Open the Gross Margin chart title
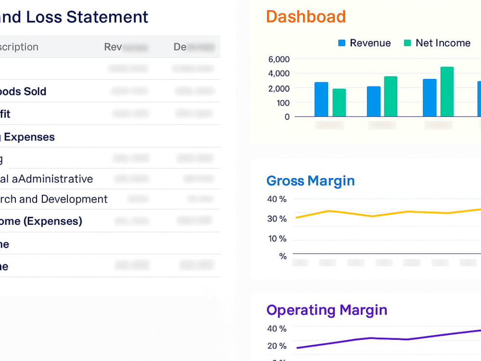 point(310,181)
